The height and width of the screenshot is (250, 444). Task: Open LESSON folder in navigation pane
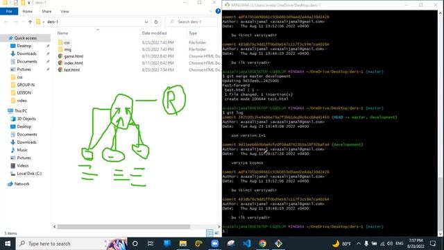pos(24,92)
